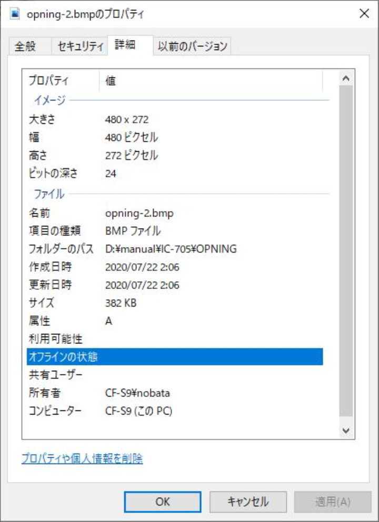The height and width of the screenshot is (522, 379).
Task: Select the highlighted オフラインの状態 row
Action: (x=174, y=357)
